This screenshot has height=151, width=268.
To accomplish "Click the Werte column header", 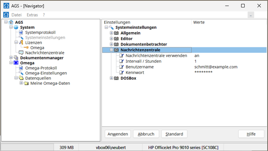I will pos(199,22).
